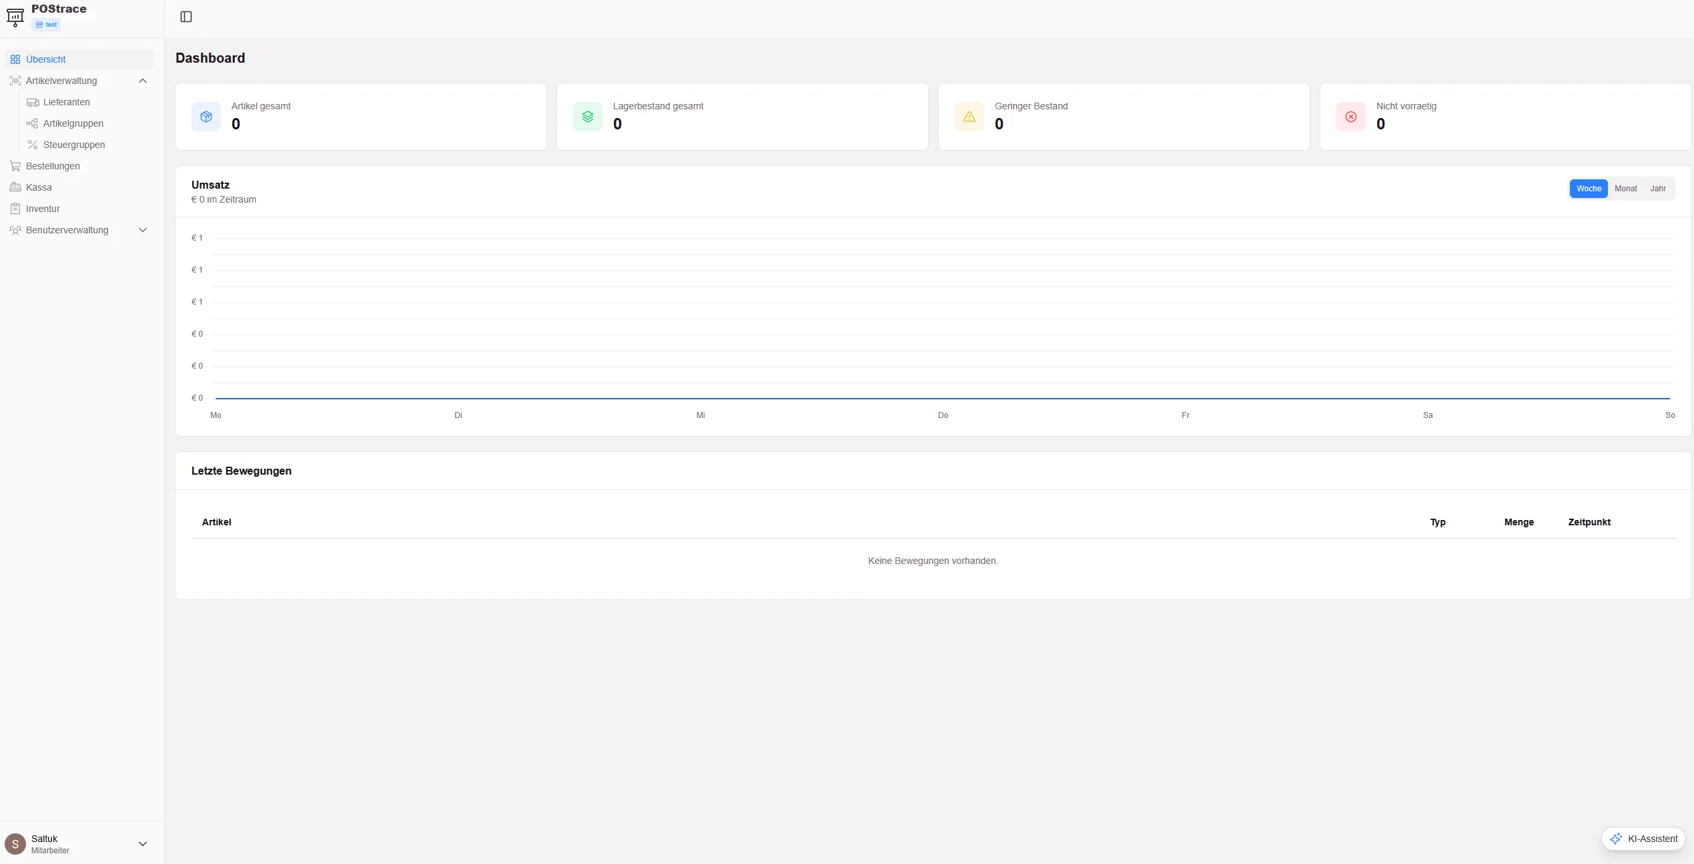Switch the chart to Jahr

pos(1658,189)
